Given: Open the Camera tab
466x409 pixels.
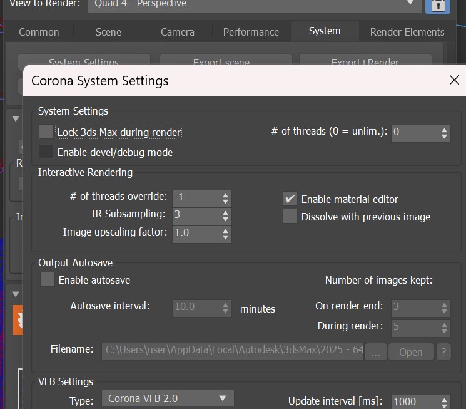Looking at the screenshot, I should tap(178, 32).
